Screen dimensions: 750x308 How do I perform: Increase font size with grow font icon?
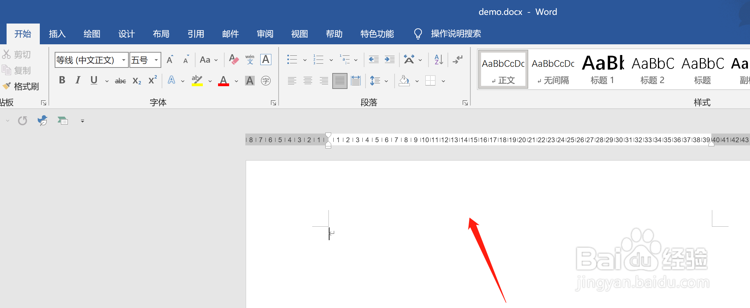click(170, 60)
